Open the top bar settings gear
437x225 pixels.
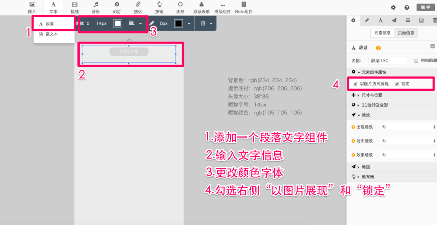[393, 7]
